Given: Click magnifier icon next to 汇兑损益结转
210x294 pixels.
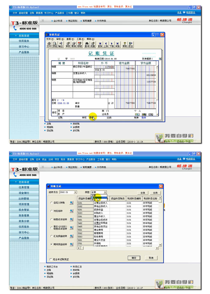Looking at the screenshot, I should (71, 236).
